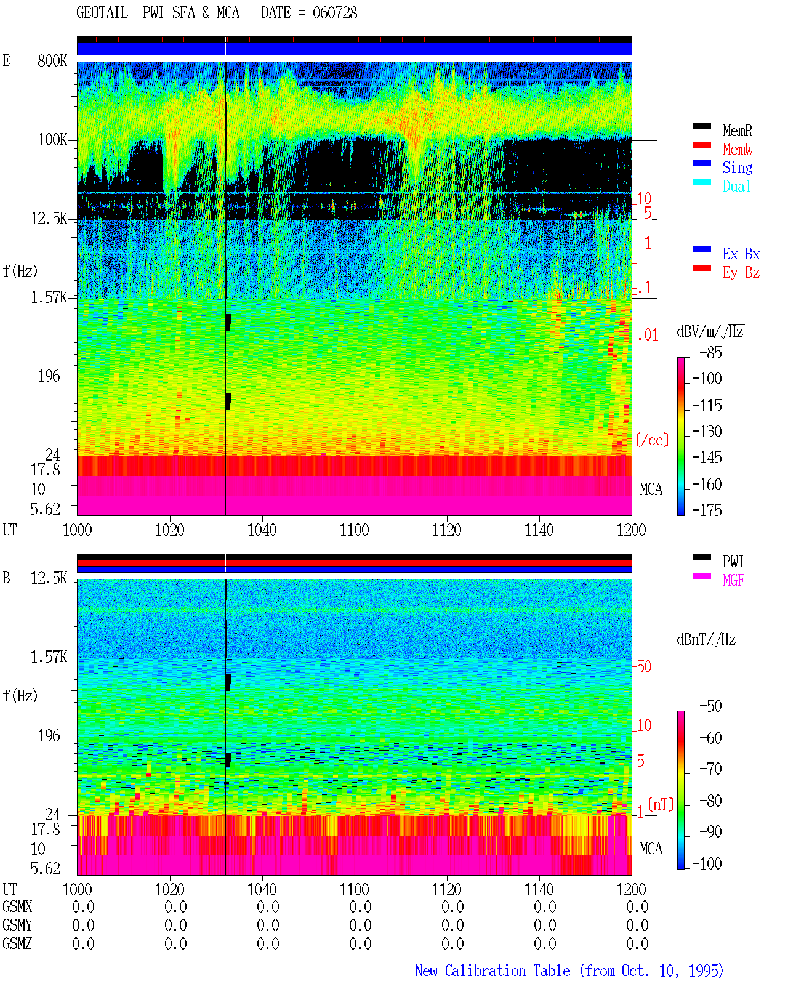Click the -85 value on electric color scale
The width and height of the screenshot is (788, 981).
tap(710, 353)
